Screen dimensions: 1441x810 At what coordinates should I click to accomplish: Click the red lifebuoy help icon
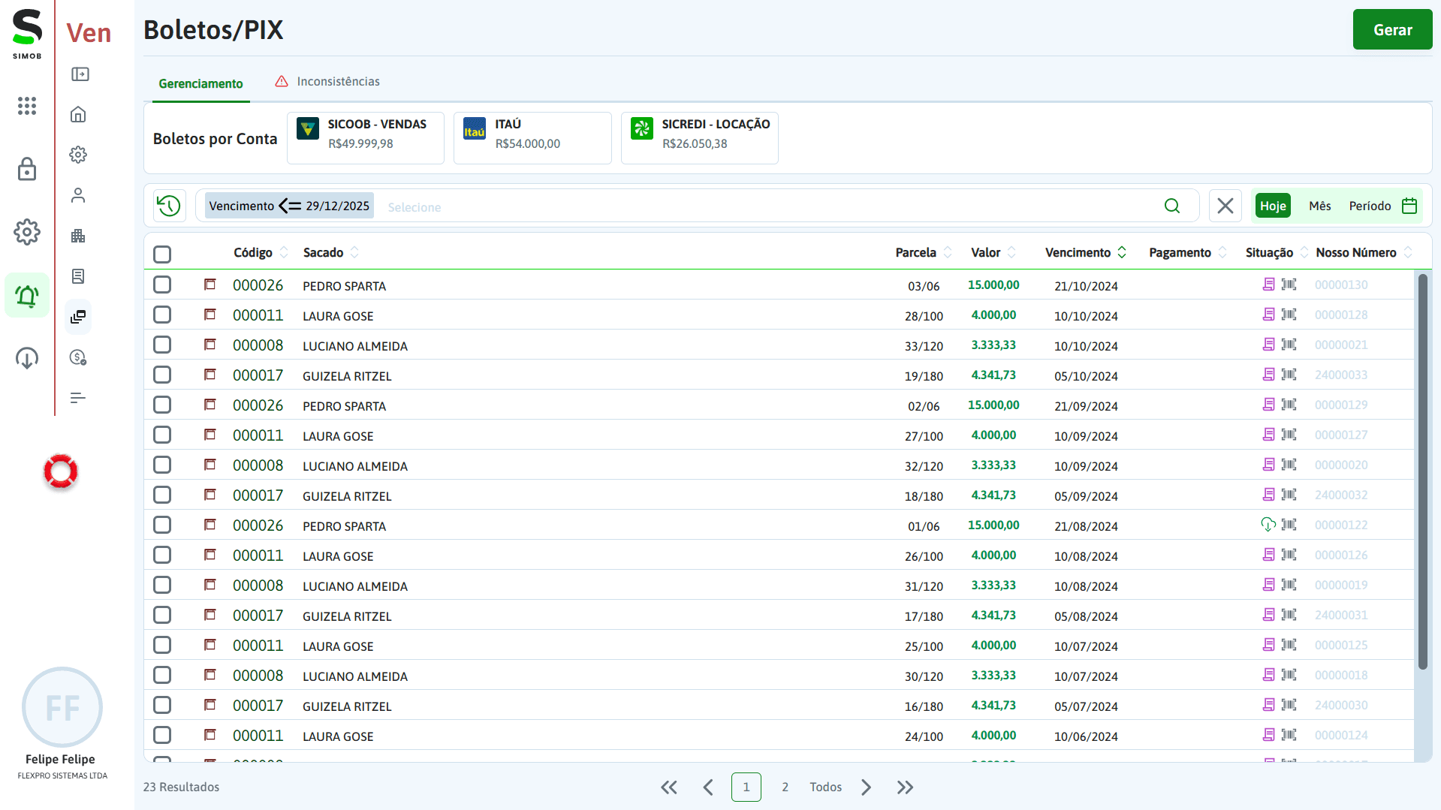61,471
